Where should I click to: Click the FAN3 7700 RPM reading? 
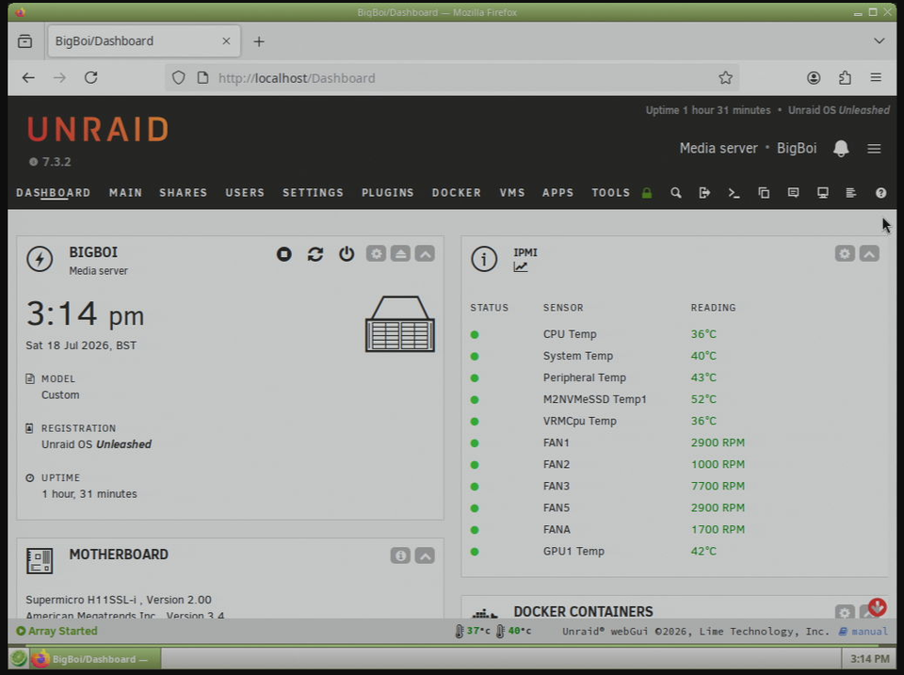pyautogui.click(x=718, y=486)
